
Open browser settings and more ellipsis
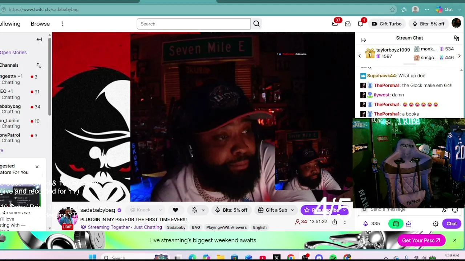coord(427,9)
